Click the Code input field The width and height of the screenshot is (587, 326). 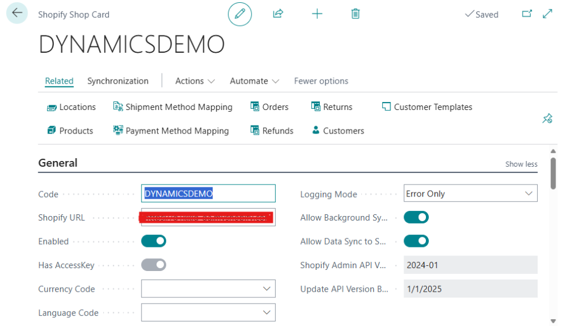[208, 194]
